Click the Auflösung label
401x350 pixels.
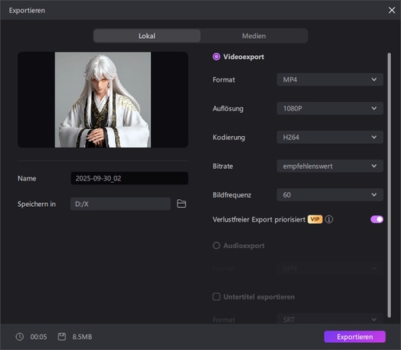tap(228, 108)
